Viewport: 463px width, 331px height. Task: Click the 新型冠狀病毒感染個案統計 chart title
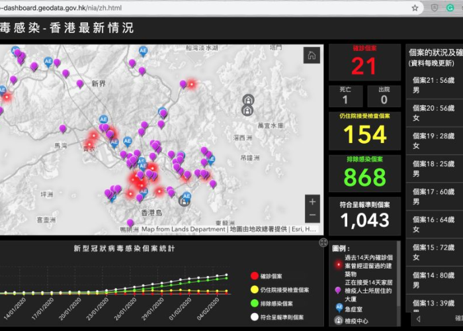pos(124,248)
